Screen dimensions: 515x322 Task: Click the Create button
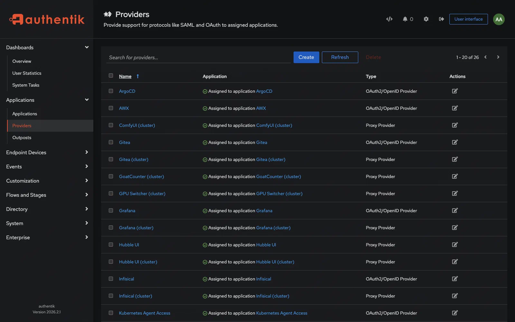[x=306, y=57]
